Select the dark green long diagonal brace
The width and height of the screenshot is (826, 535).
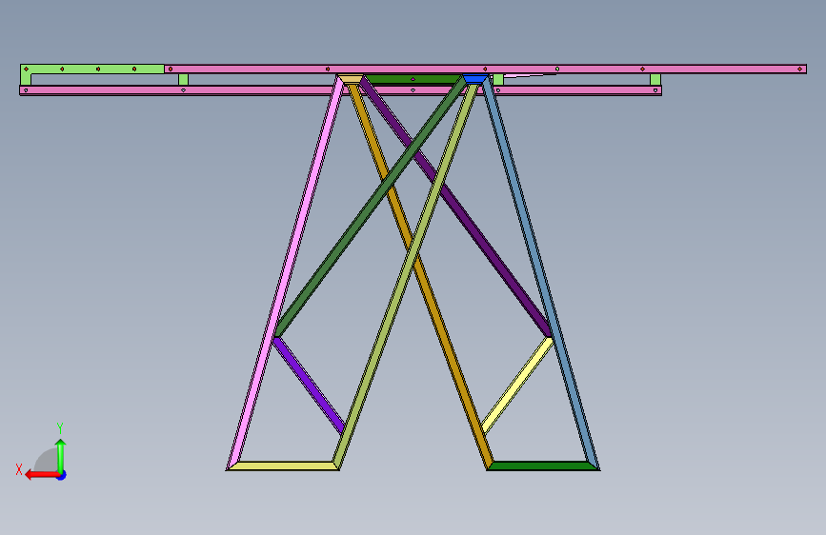[369, 208]
